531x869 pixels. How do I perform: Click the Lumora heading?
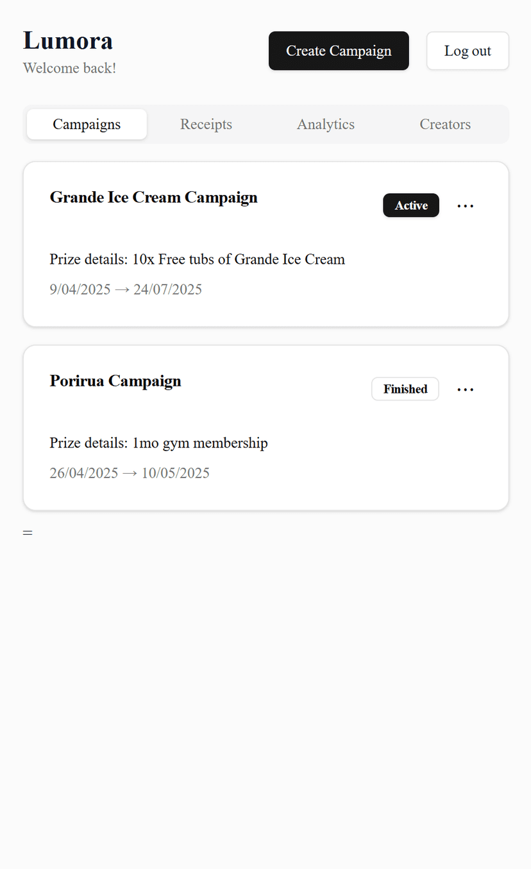click(x=68, y=40)
